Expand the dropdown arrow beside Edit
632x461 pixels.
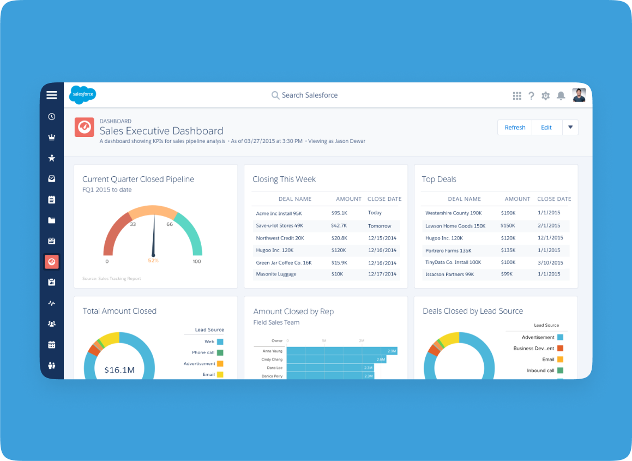570,128
